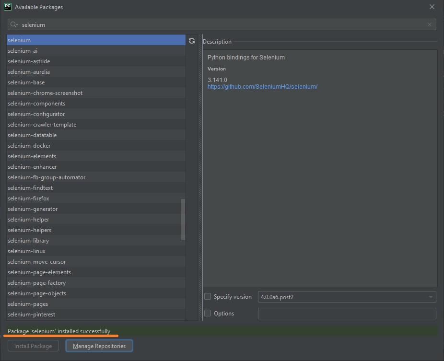Select selenium-fb-group-automator package

pyautogui.click(x=96, y=177)
